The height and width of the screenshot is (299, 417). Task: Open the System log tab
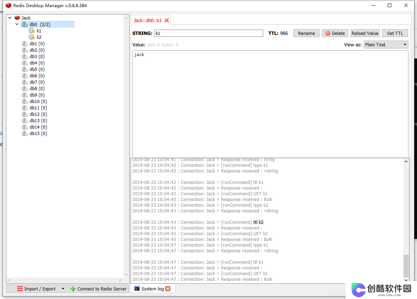pos(152,289)
